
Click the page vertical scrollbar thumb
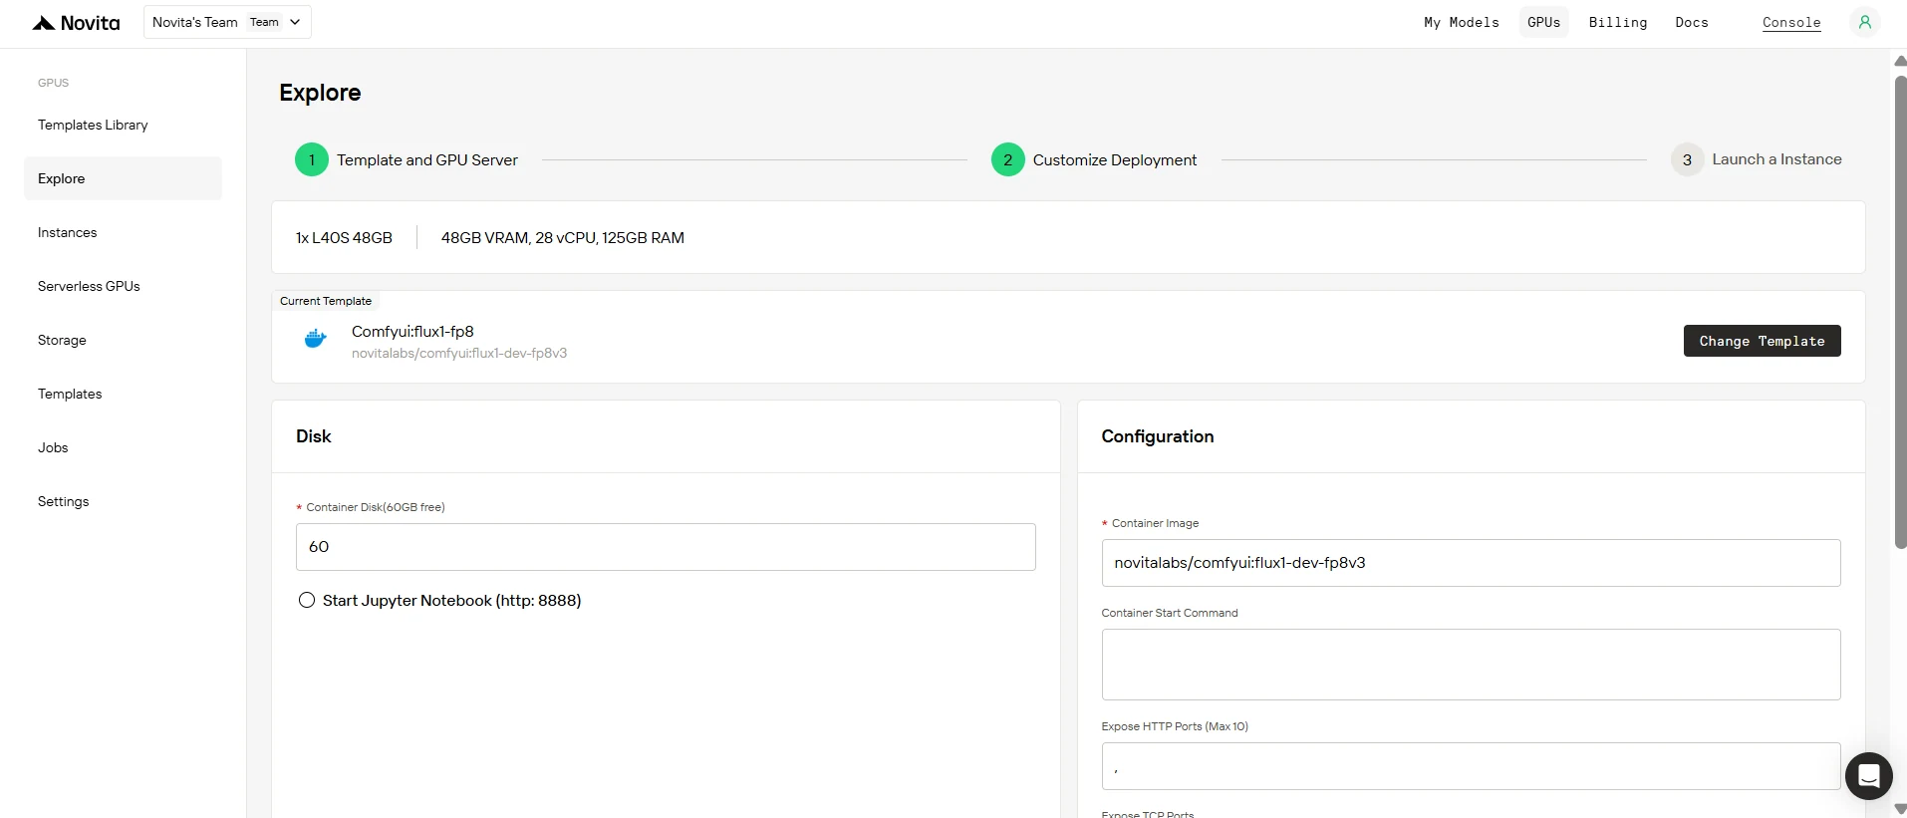tap(1900, 312)
